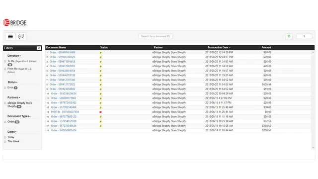Open the hamburger menu icon
This screenshot has height=179, width=318.
(x=10, y=36)
